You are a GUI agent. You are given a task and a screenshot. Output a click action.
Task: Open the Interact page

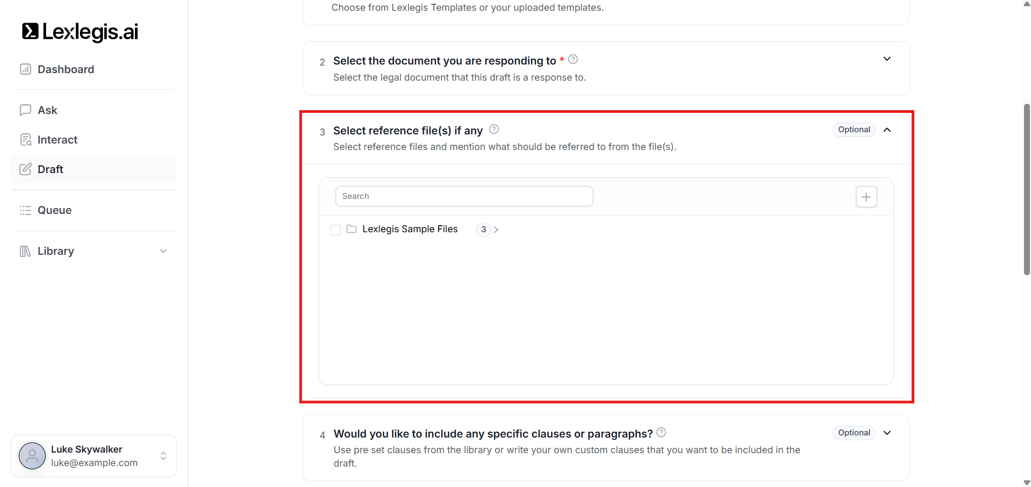point(57,140)
